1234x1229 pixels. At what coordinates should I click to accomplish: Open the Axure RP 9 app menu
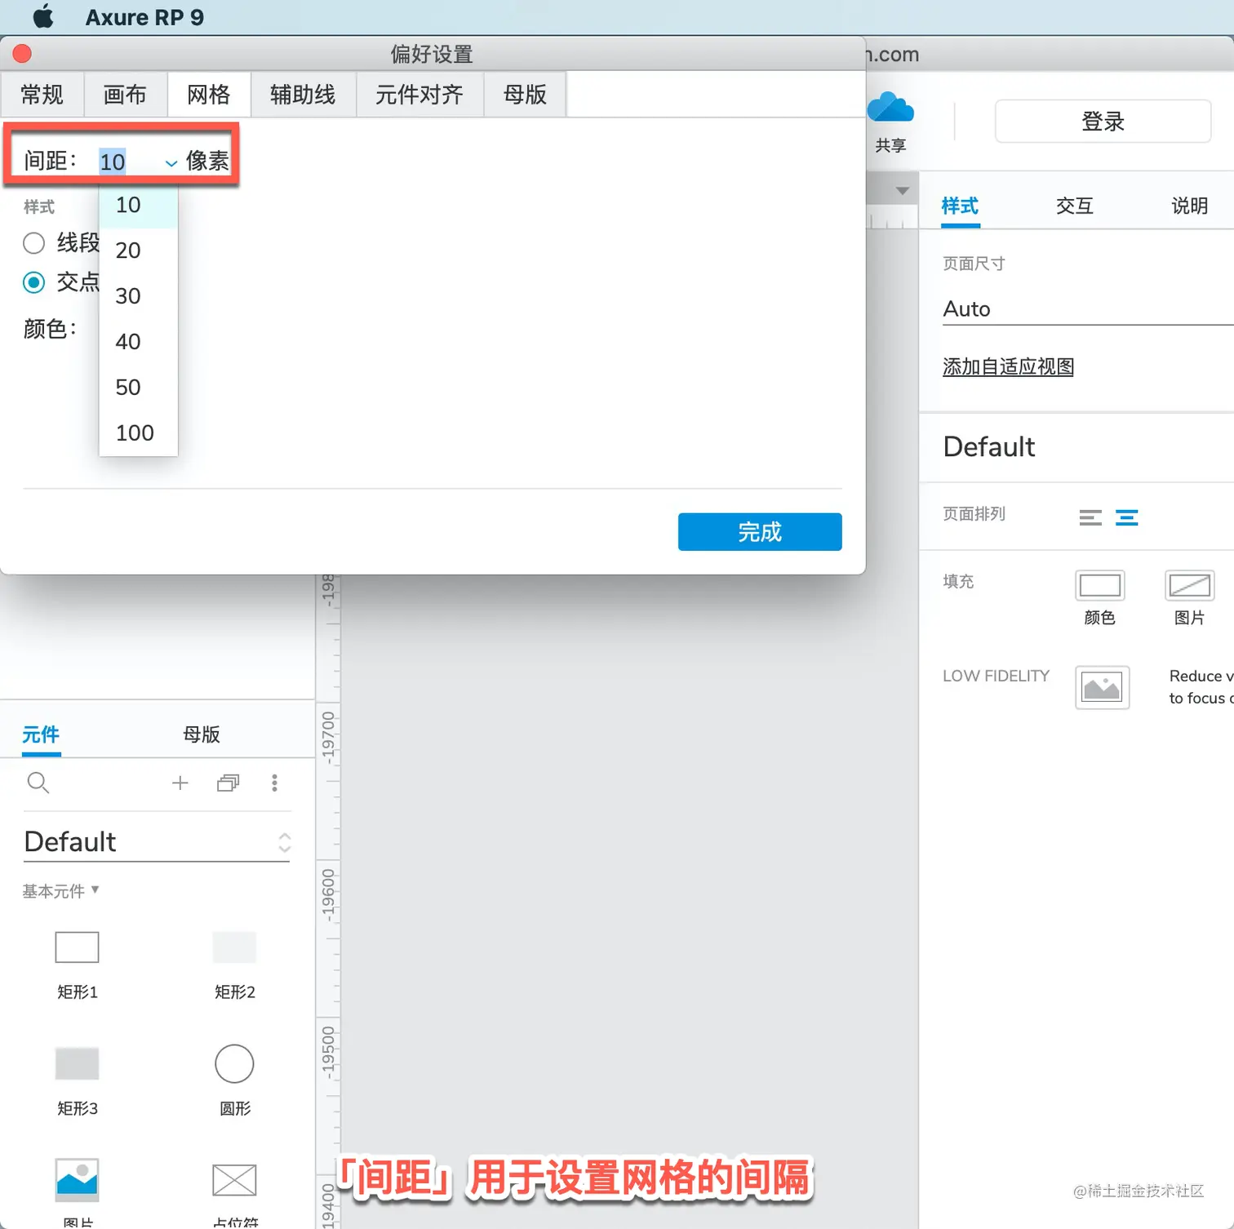pos(144,17)
